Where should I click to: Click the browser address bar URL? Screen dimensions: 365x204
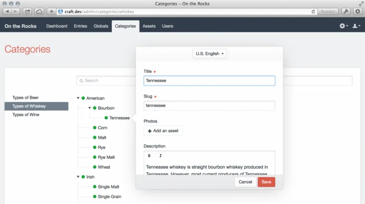[99, 12]
